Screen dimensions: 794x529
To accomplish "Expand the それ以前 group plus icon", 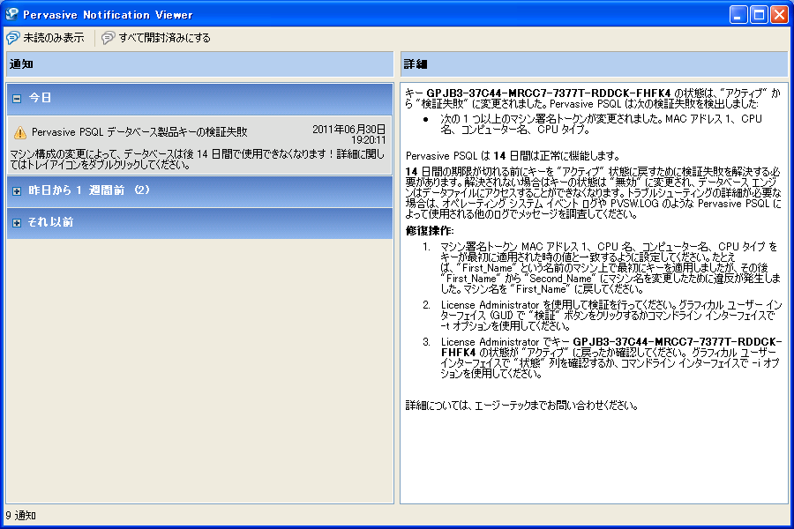I will [x=17, y=223].
